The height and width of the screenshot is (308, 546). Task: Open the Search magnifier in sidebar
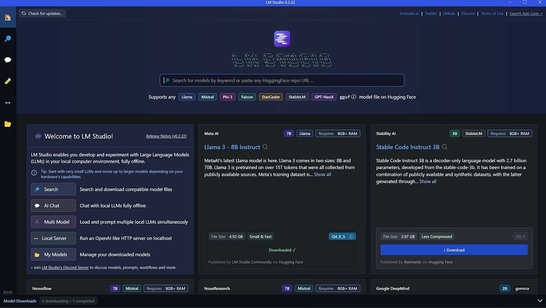8,39
